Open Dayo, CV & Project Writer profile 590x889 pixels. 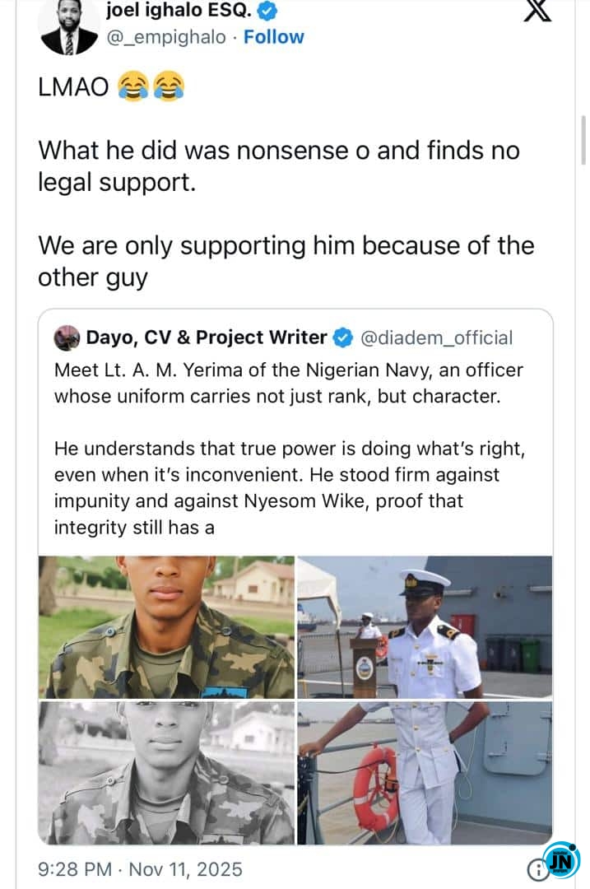click(207, 337)
